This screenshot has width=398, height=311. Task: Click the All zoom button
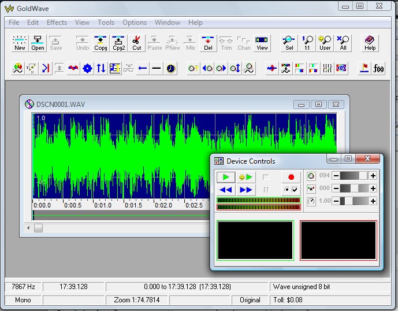click(343, 43)
